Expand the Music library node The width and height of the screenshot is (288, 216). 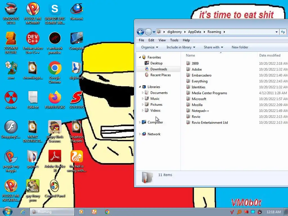143,99
